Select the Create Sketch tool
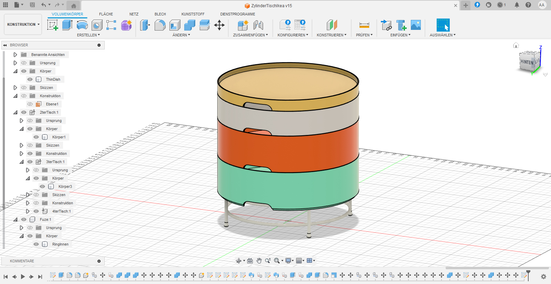 coord(52,25)
